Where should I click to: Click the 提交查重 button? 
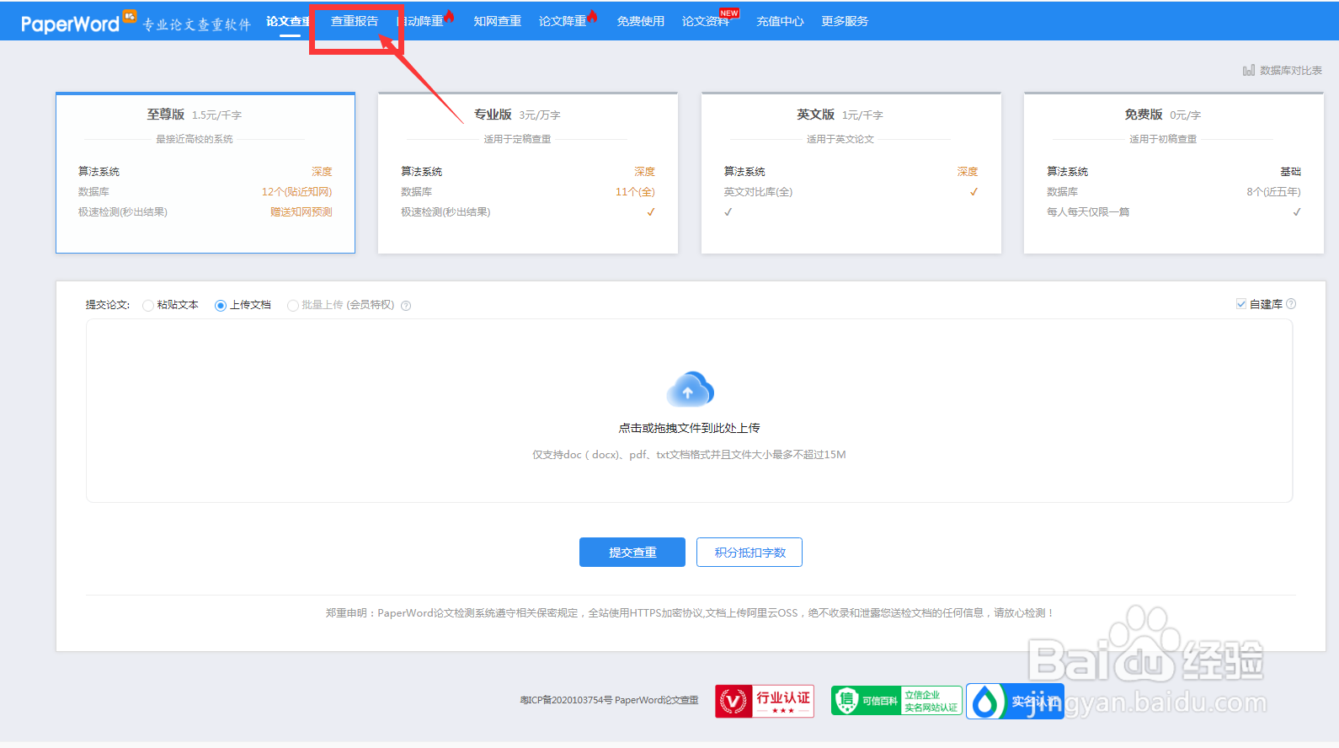tap(632, 553)
